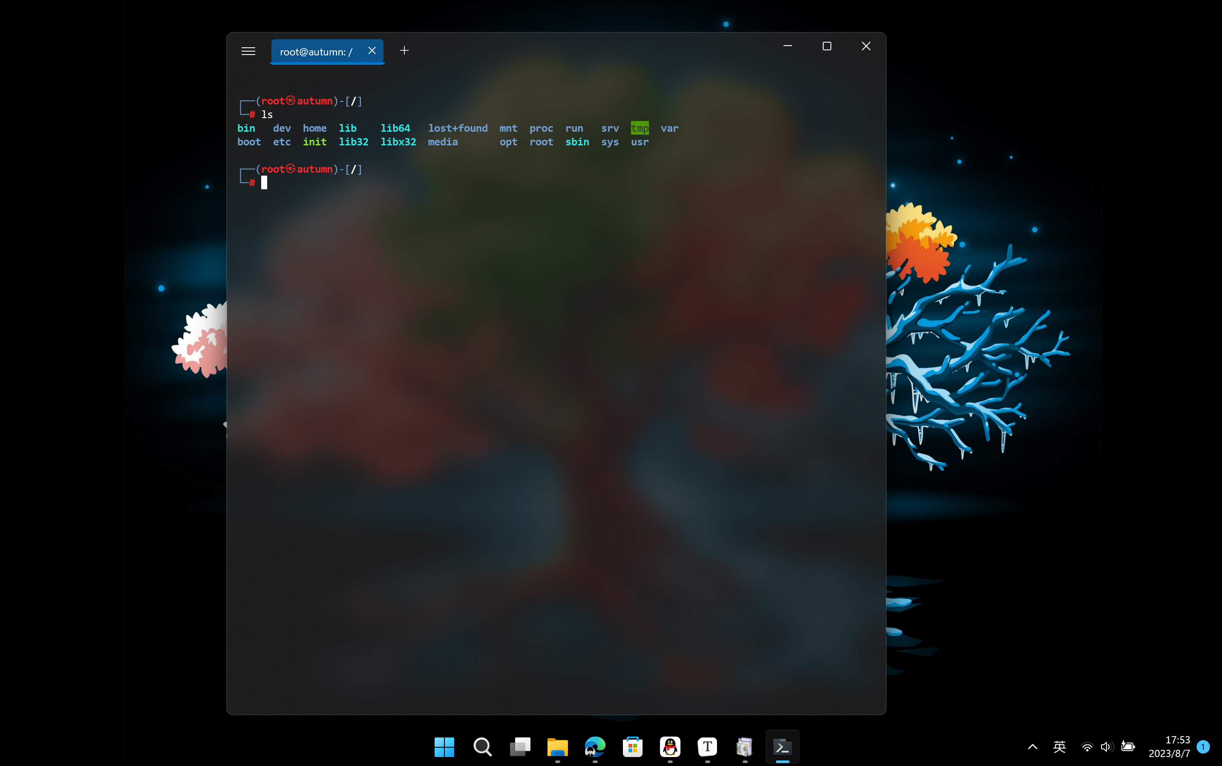
Task: Open Microsoft Store from taskbar
Action: pyautogui.click(x=633, y=747)
